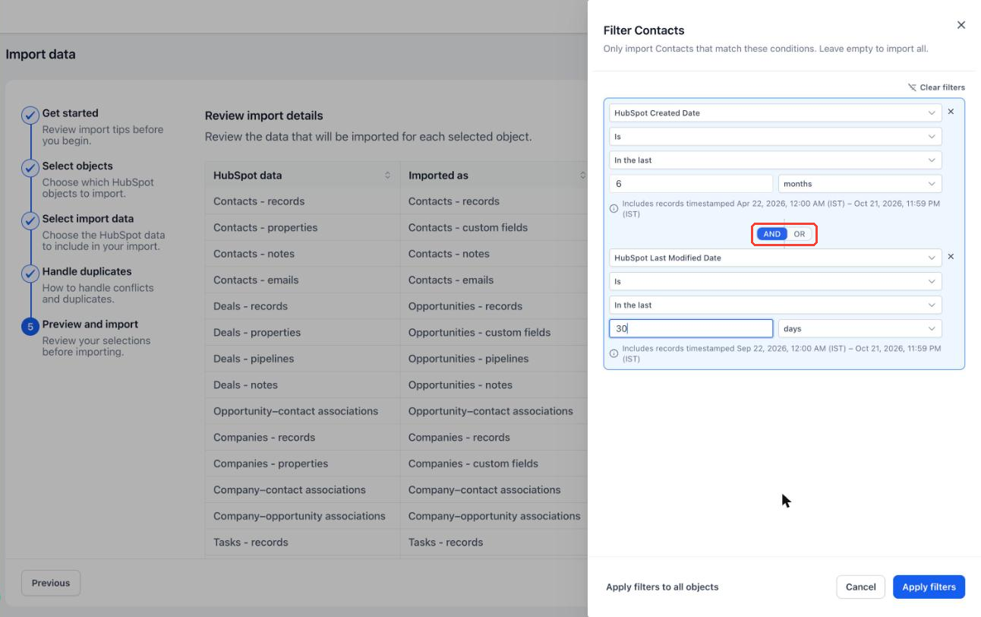Click the Select objects step checkmark
Viewport: 981px width, 617px height.
[x=30, y=168]
